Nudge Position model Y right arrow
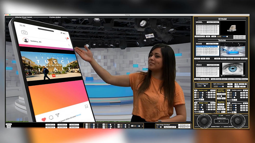The image size is (255, 143). click(214, 95)
